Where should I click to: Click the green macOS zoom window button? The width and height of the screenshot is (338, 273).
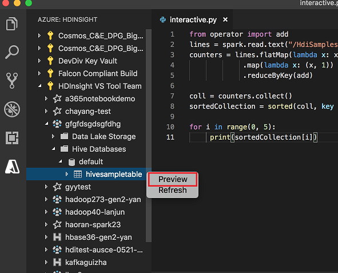(x=29, y=3)
